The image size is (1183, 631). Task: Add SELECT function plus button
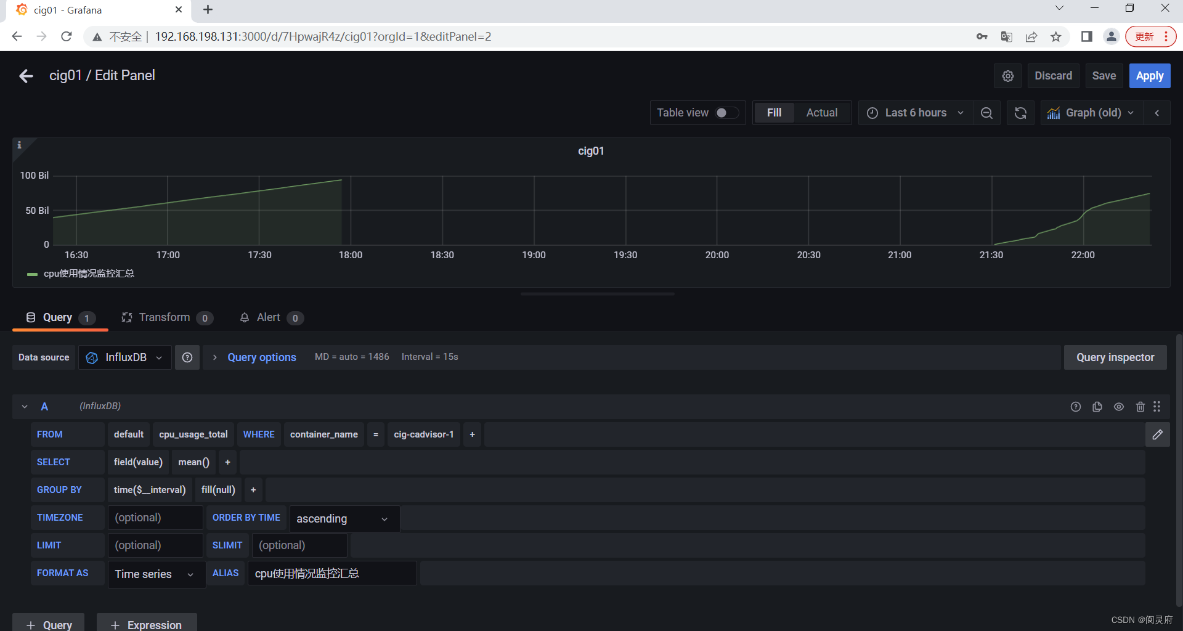point(227,462)
